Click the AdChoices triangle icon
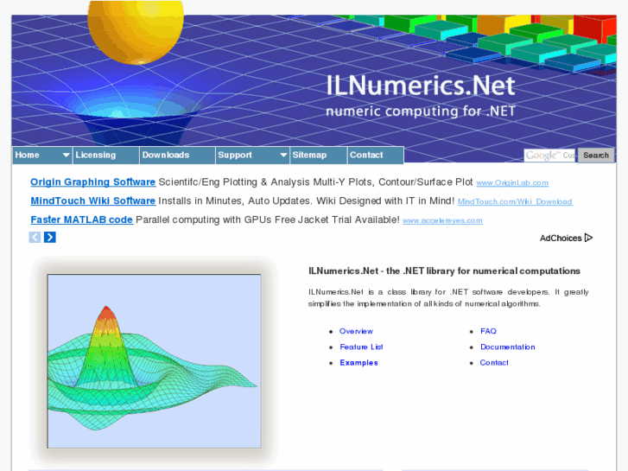 588,238
